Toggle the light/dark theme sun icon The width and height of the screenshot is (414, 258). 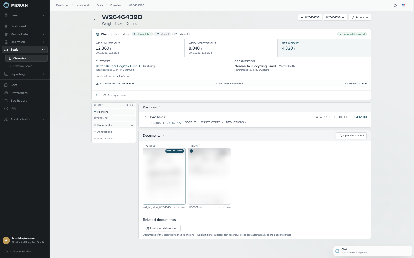coord(396,5)
